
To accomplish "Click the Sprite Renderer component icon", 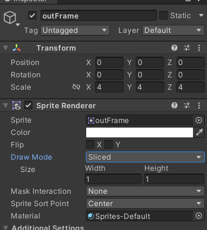I will pos(16,105).
